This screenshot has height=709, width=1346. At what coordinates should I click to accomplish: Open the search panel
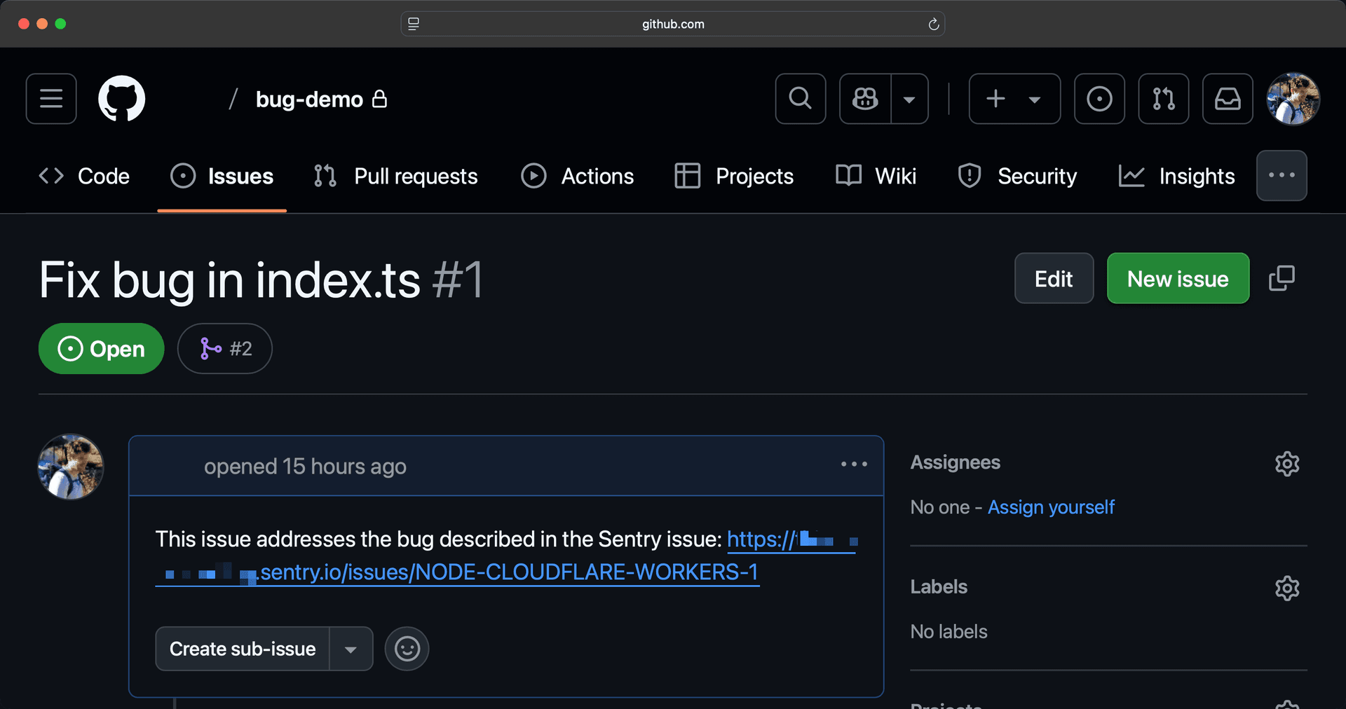pos(800,98)
